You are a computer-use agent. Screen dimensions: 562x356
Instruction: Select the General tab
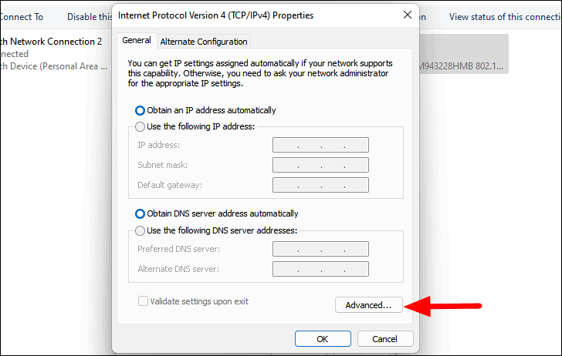pyautogui.click(x=137, y=41)
